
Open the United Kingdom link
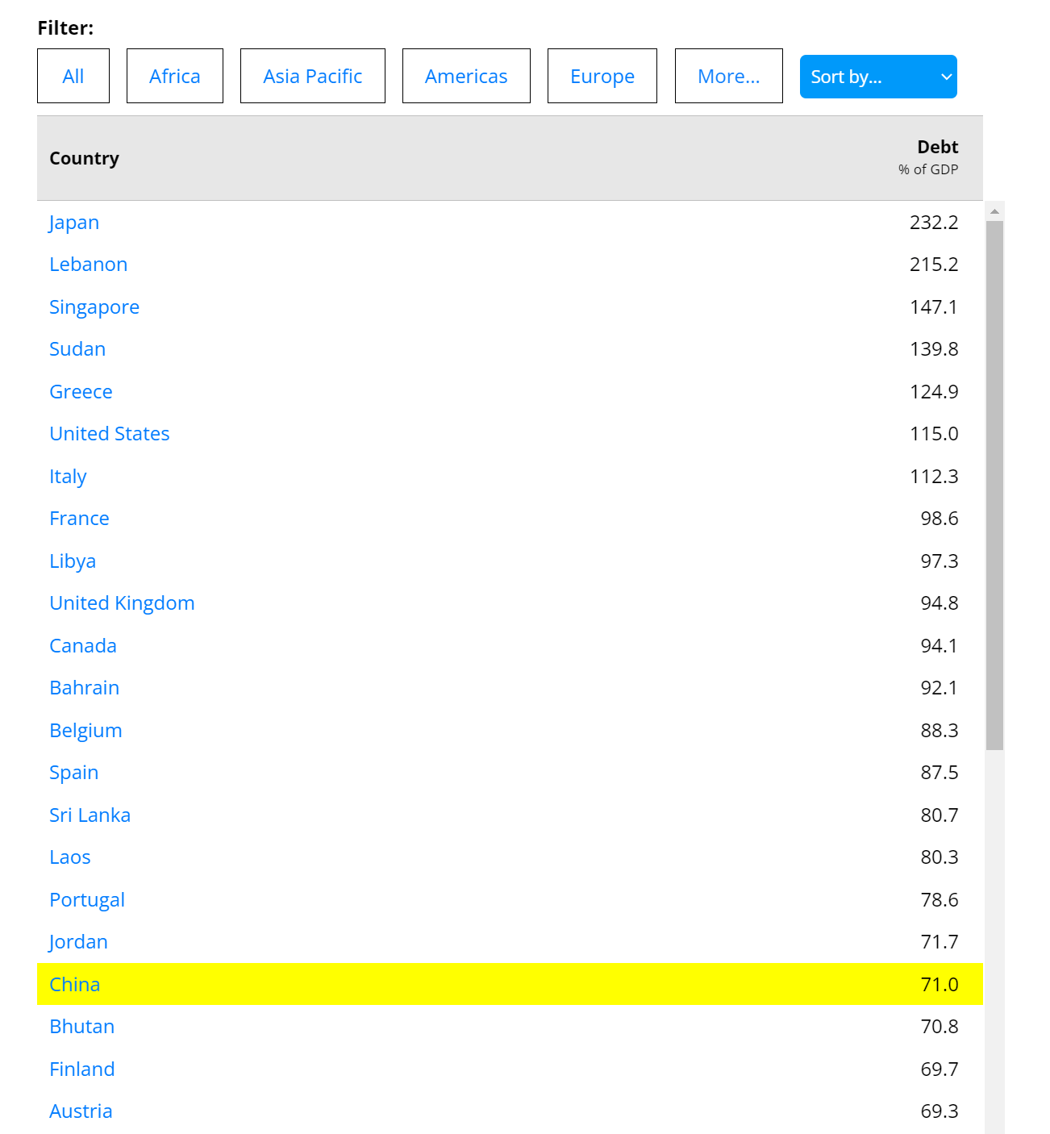tap(122, 603)
